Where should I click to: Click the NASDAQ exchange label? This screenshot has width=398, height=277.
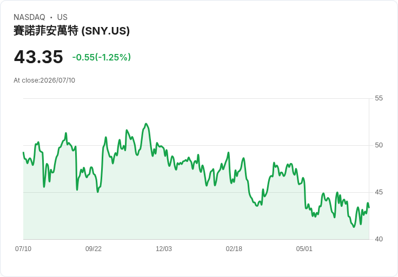pos(29,17)
